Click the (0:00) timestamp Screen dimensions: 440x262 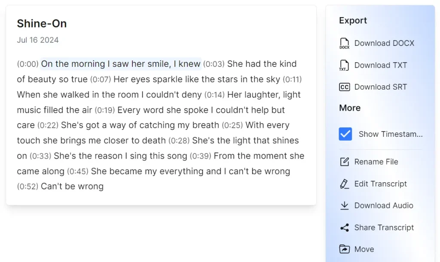pyautogui.click(x=27, y=63)
